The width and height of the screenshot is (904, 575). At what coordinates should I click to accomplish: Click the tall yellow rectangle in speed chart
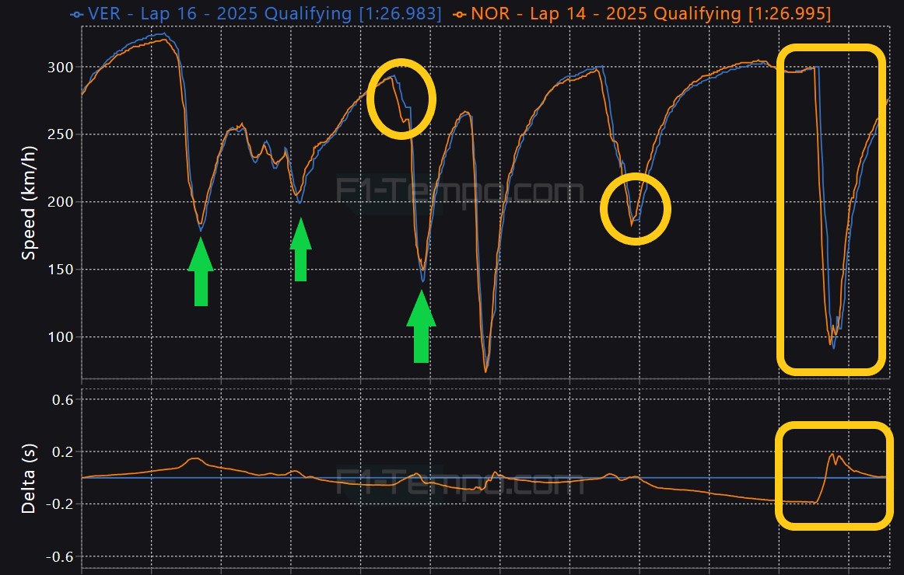click(832, 208)
